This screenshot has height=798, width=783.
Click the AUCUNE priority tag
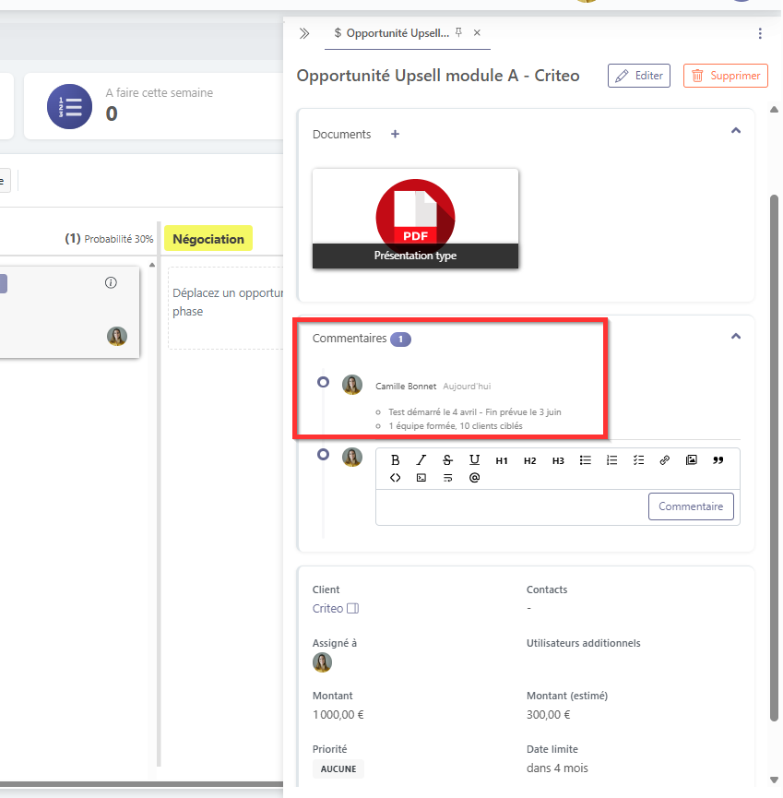coord(338,769)
